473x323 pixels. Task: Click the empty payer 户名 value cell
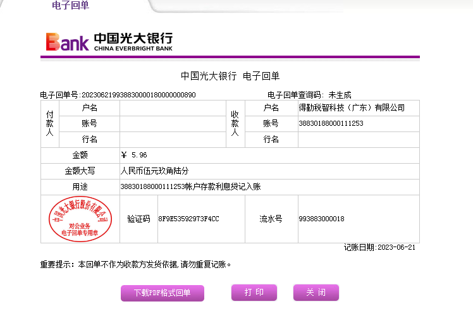point(173,108)
